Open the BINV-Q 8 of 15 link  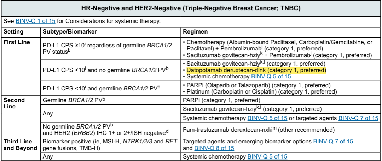[x=214, y=148]
